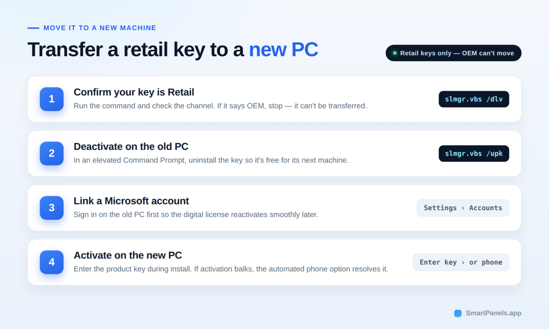Viewport: 549px width, 329px height.
Task: Click the slmgr.vbs /dlv command chip
Action: tap(474, 99)
